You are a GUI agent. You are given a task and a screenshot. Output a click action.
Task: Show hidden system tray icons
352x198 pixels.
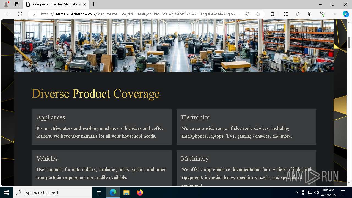pos(296,193)
